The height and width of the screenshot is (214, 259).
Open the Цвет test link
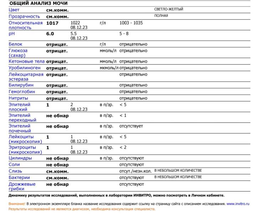pyautogui.click(x=14, y=10)
